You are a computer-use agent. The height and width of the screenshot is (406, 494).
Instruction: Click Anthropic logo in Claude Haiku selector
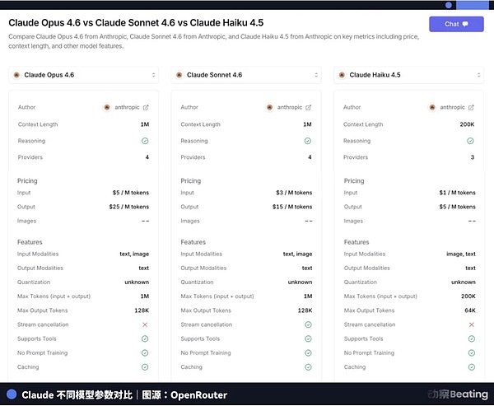click(343, 75)
